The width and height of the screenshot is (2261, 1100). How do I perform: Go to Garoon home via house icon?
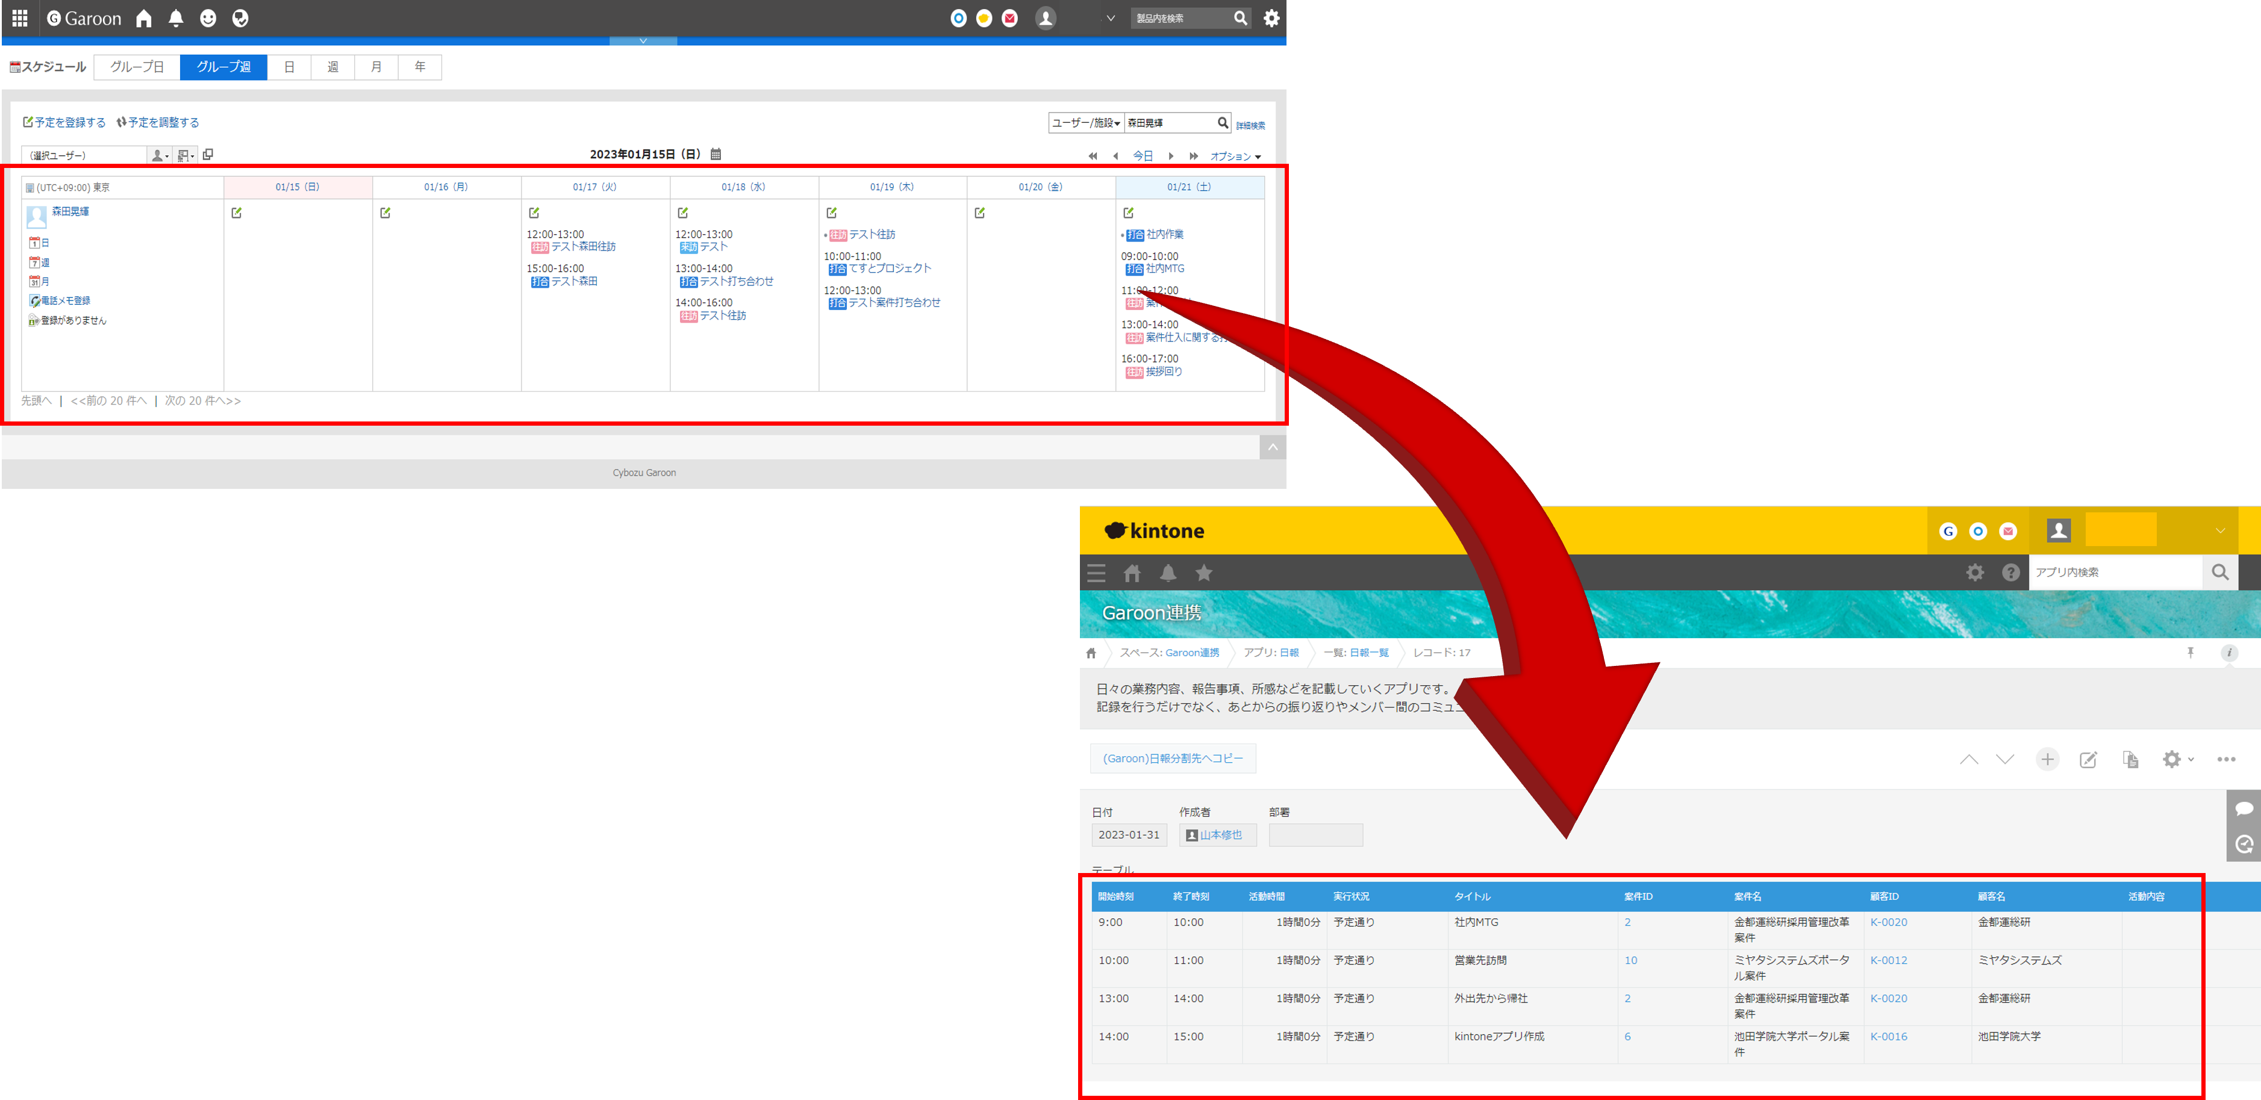click(x=144, y=19)
